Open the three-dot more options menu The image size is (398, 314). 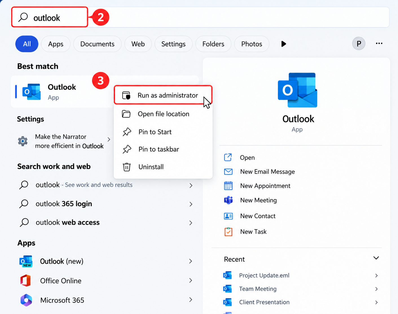[379, 43]
